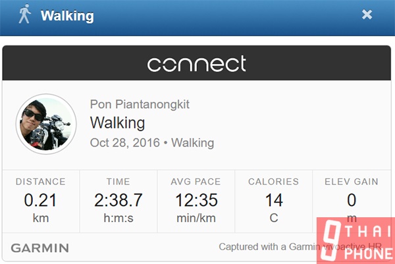Image resolution: width=395 pixels, height=264 pixels.
Task: Open the round profile photo thumbnail
Action: click(46, 124)
